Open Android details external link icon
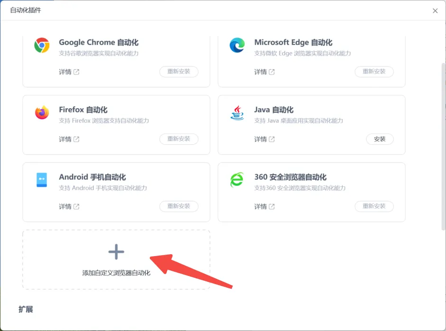This screenshot has height=331, width=446. (x=76, y=207)
